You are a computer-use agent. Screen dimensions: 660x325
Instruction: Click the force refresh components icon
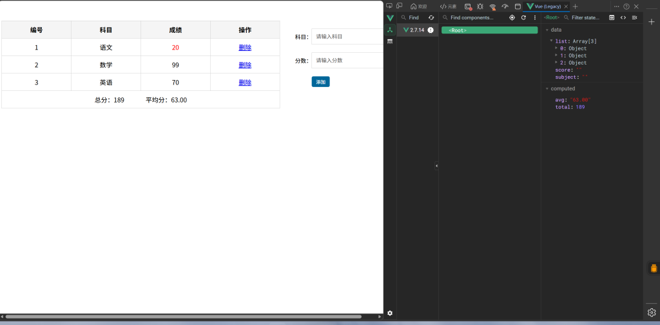pyautogui.click(x=523, y=17)
